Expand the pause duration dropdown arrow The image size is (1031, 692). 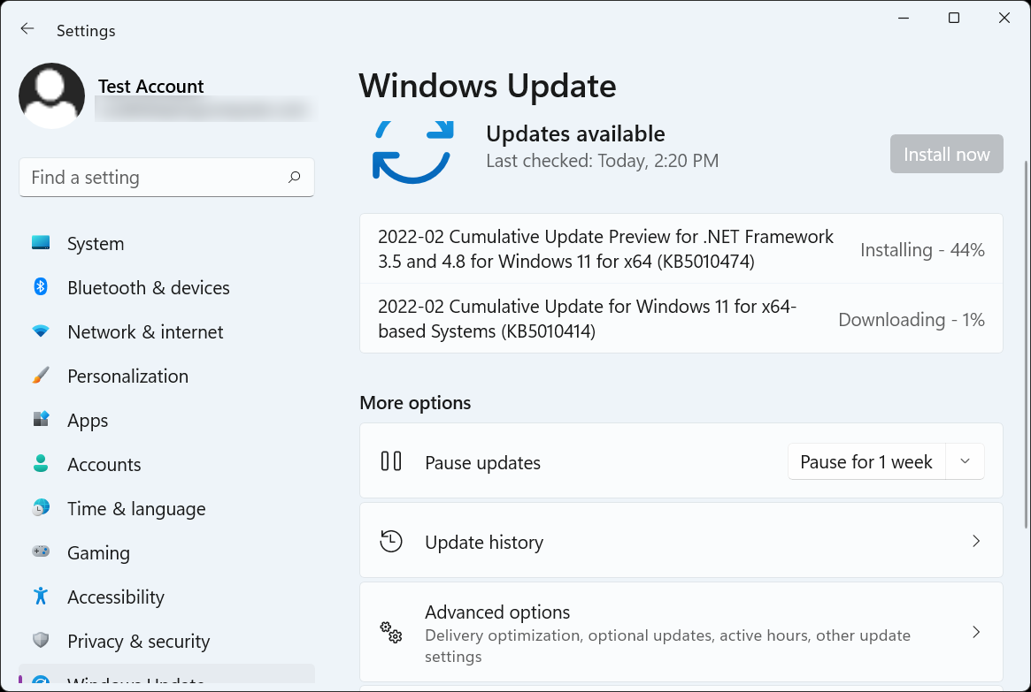coord(965,461)
